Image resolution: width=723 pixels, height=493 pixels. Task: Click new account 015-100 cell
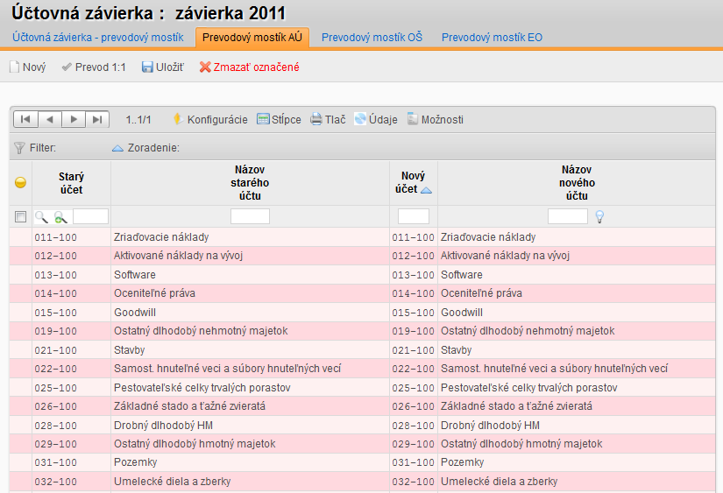click(x=413, y=313)
